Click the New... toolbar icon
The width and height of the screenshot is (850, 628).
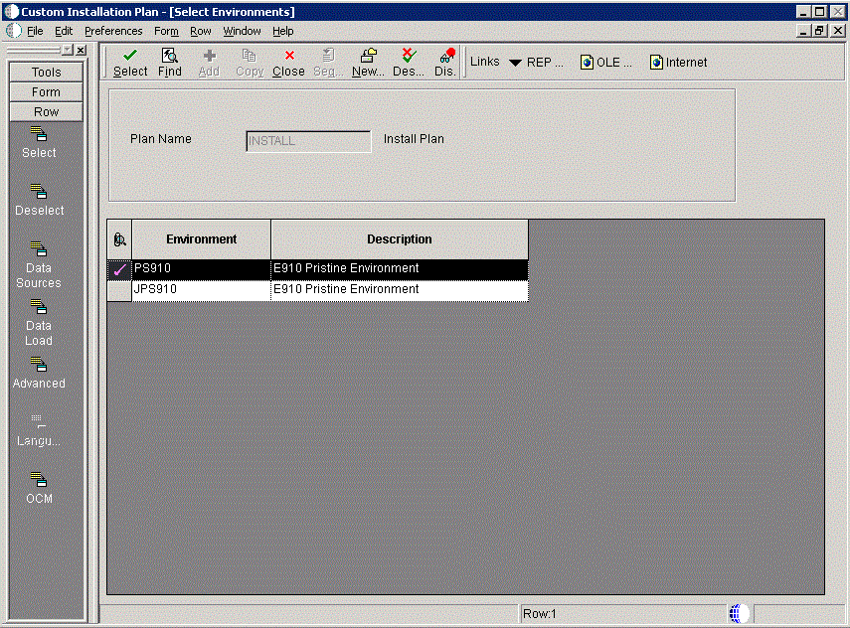coord(368,56)
